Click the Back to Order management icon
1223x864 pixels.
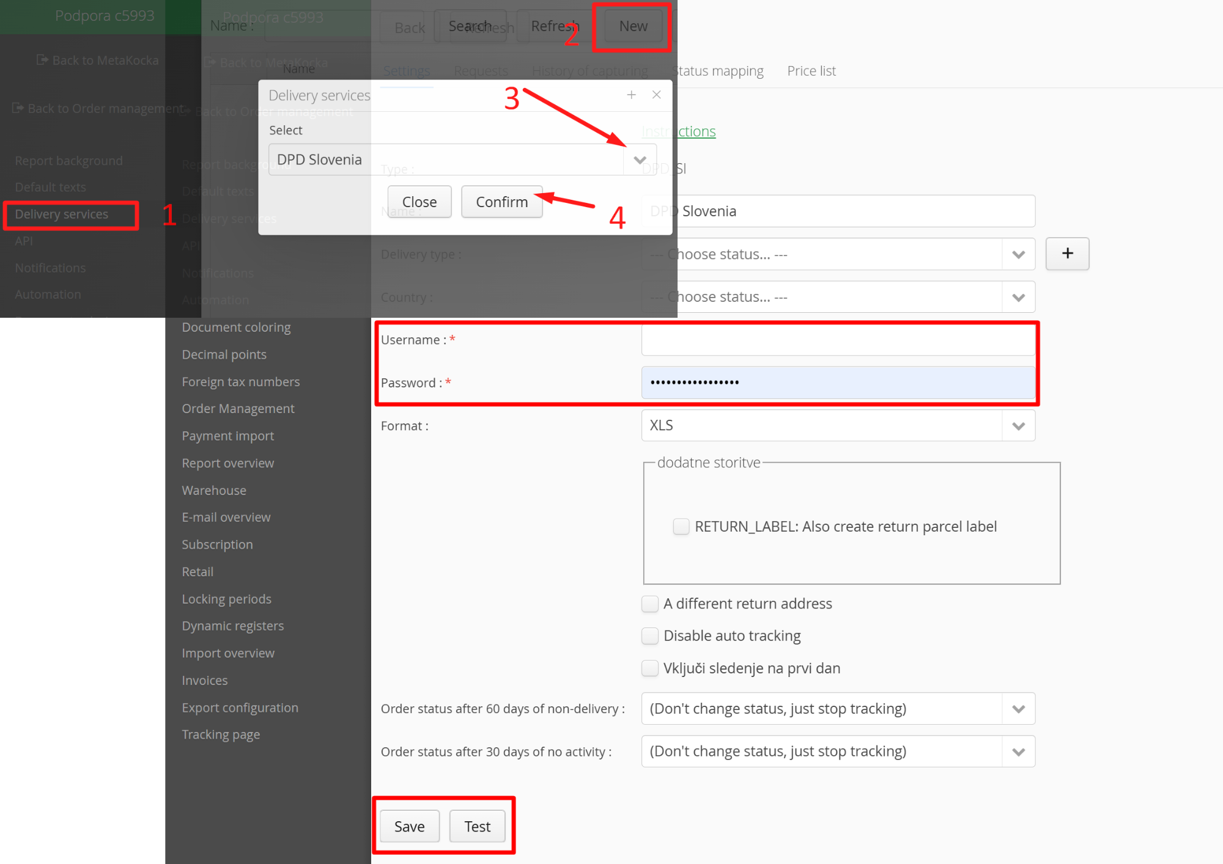(x=18, y=108)
